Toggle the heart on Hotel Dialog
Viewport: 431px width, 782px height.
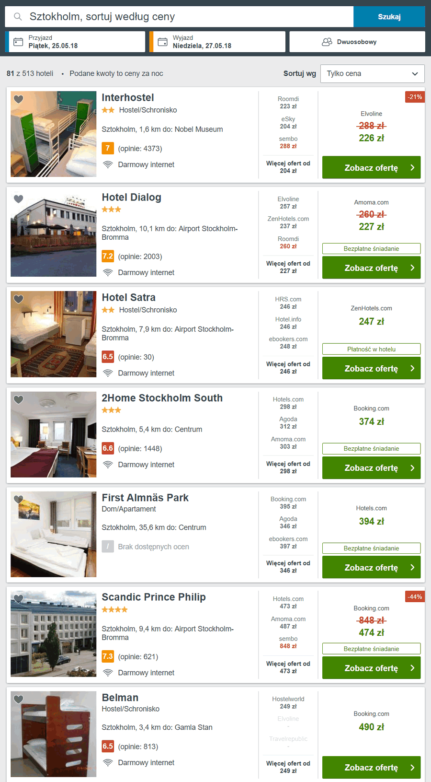(x=18, y=199)
